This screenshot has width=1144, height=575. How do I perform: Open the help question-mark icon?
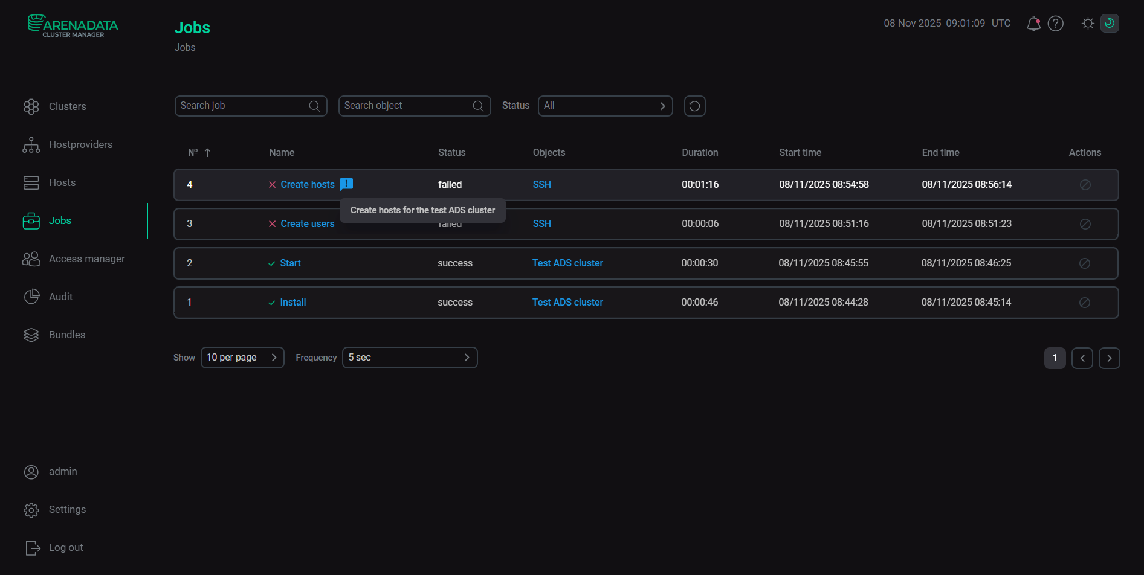point(1056,23)
